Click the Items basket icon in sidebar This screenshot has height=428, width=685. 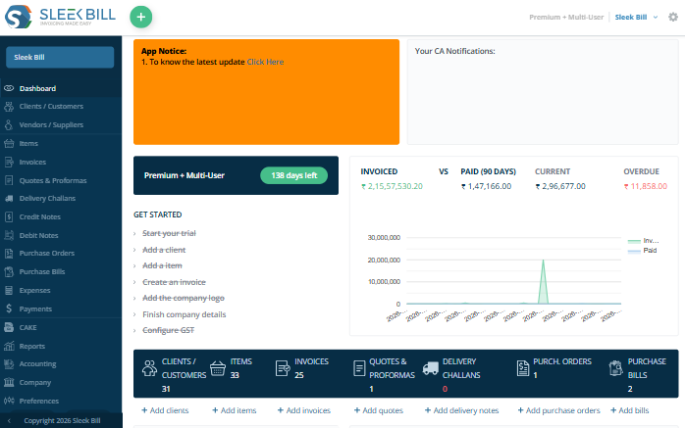(9, 143)
